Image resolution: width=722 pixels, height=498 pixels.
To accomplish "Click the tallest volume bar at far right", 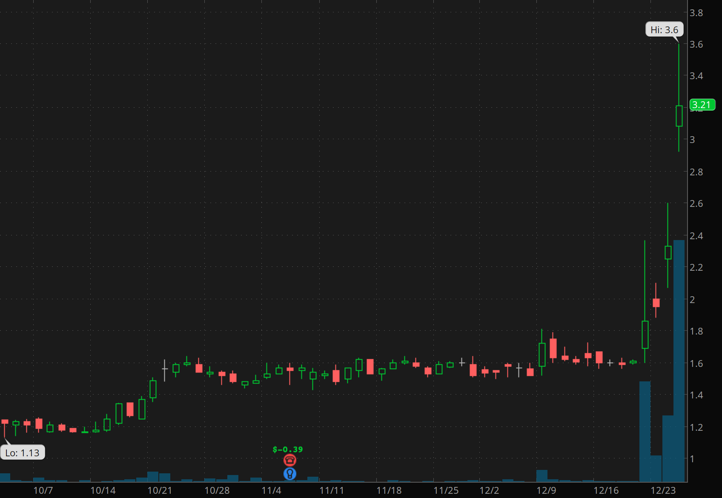I will click(x=679, y=361).
